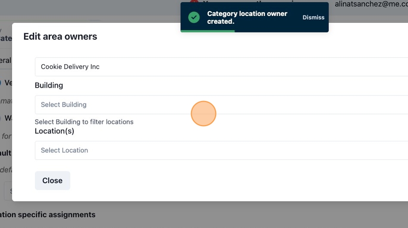Click the Cookie Delivery Inc field
Screen dimensions: 408x228
(221, 66)
